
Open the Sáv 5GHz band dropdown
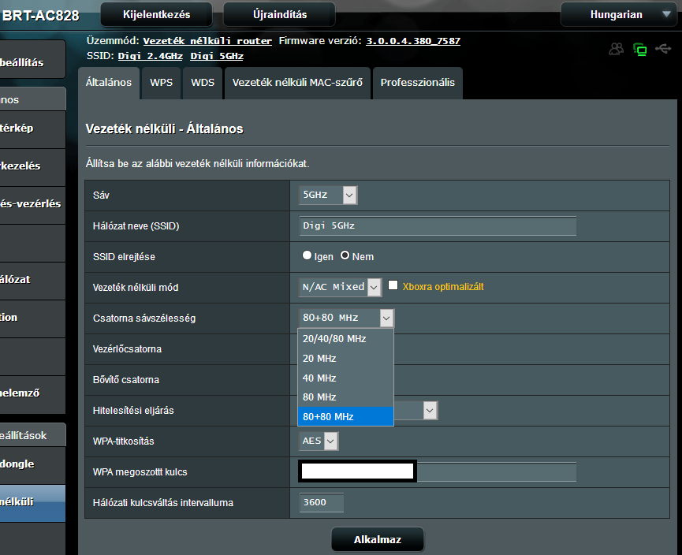point(328,195)
